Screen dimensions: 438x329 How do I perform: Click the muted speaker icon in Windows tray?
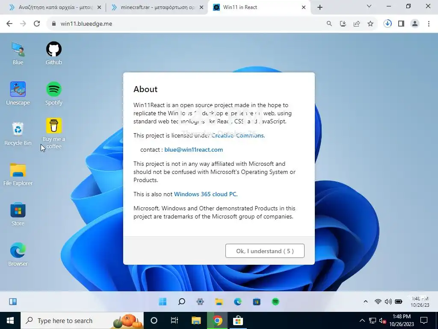coord(382,320)
